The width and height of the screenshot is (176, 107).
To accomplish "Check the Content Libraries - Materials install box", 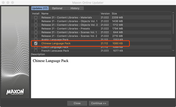I will (36, 17).
